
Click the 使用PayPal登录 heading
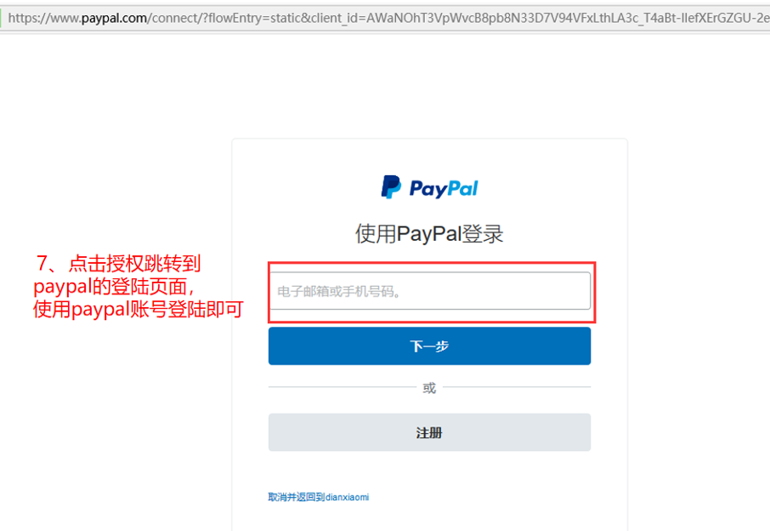tap(429, 233)
